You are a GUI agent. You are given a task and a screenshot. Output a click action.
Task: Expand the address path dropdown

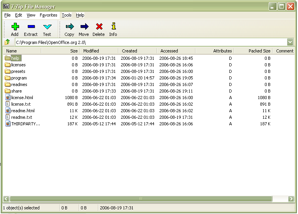point(290,42)
